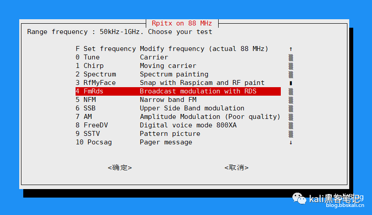Choose the highlighted 4 FmRds entry
Screen dimensions: 372x215
point(178,91)
